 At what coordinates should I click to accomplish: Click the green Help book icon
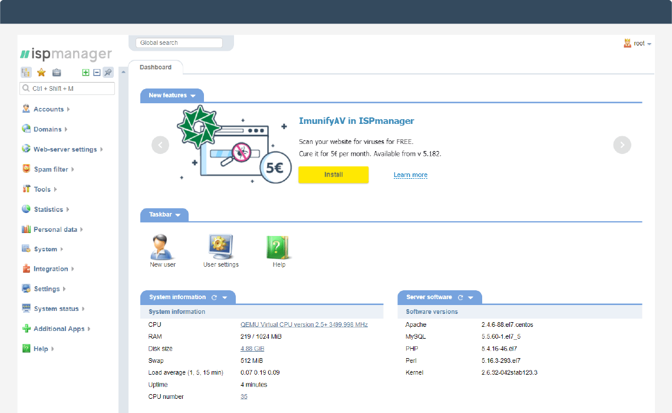click(x=279, y=248)
